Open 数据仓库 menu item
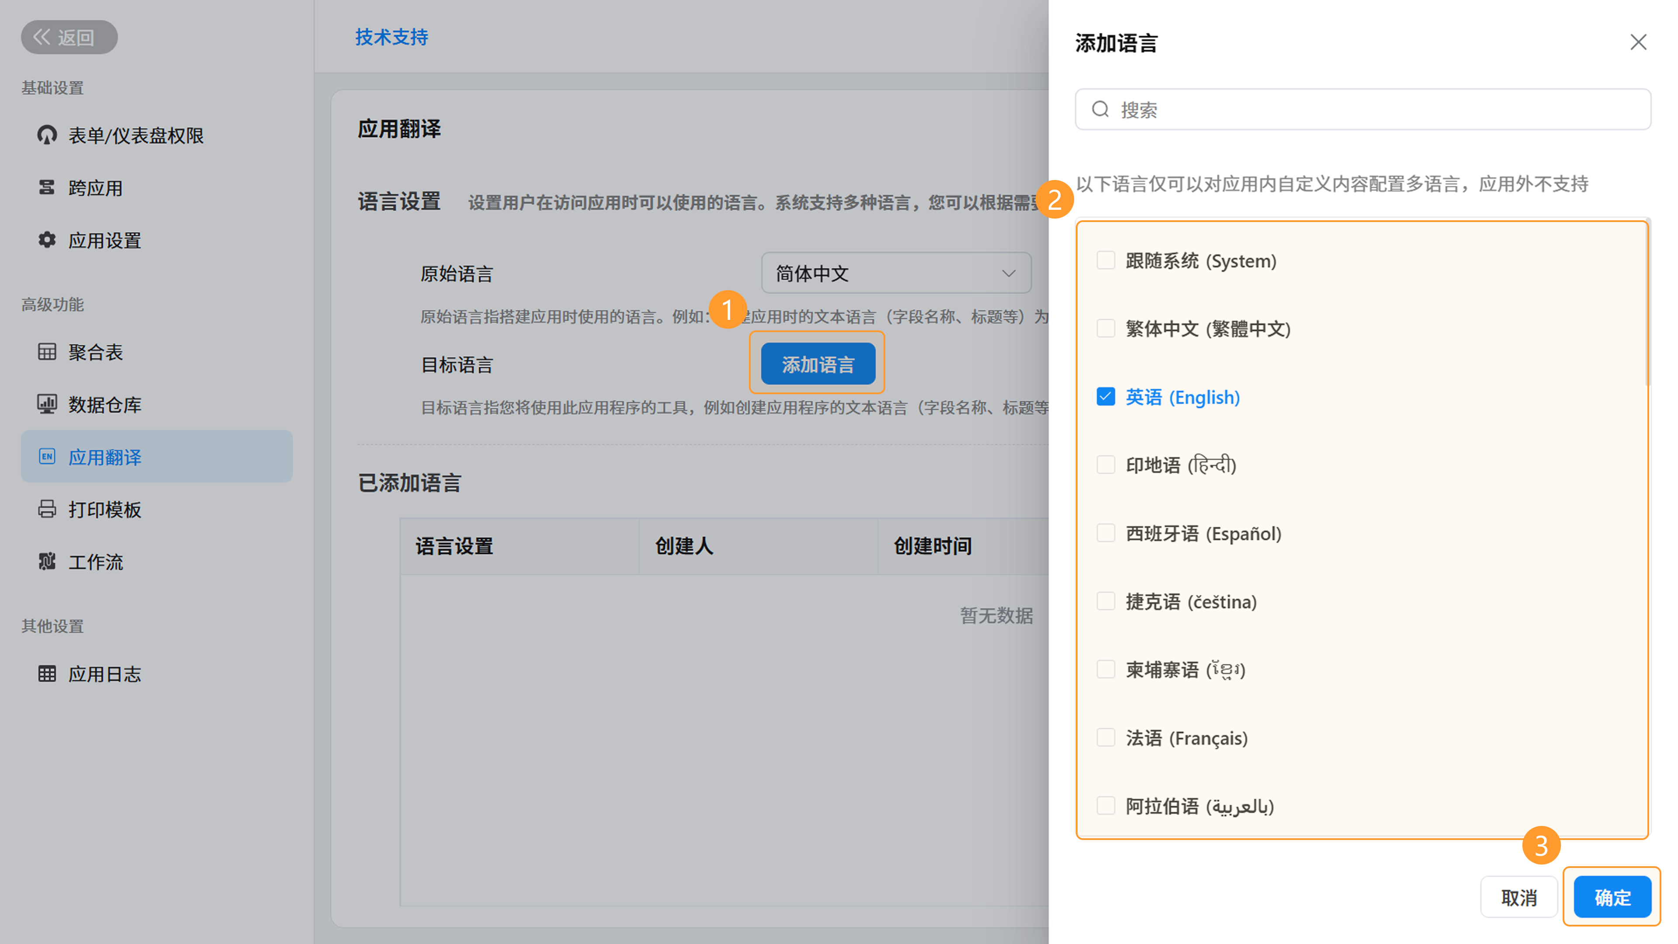The image size is (1678, 944). (x=156, y=405)
